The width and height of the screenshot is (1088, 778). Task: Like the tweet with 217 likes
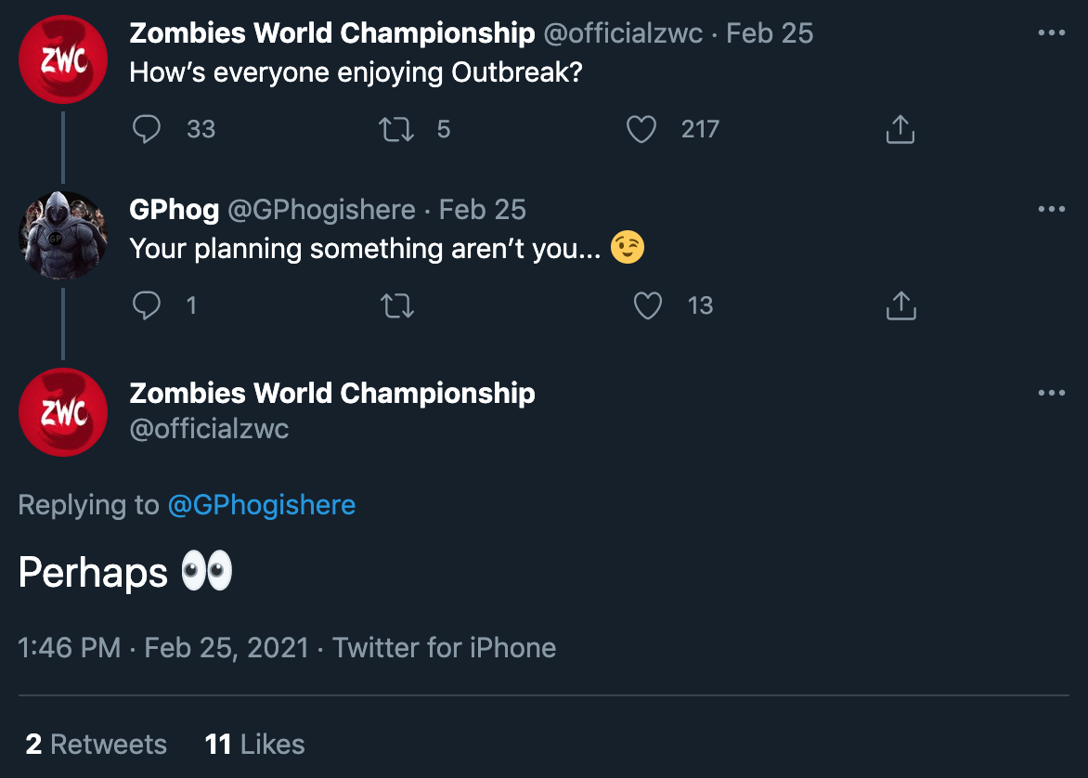point(641,129)
